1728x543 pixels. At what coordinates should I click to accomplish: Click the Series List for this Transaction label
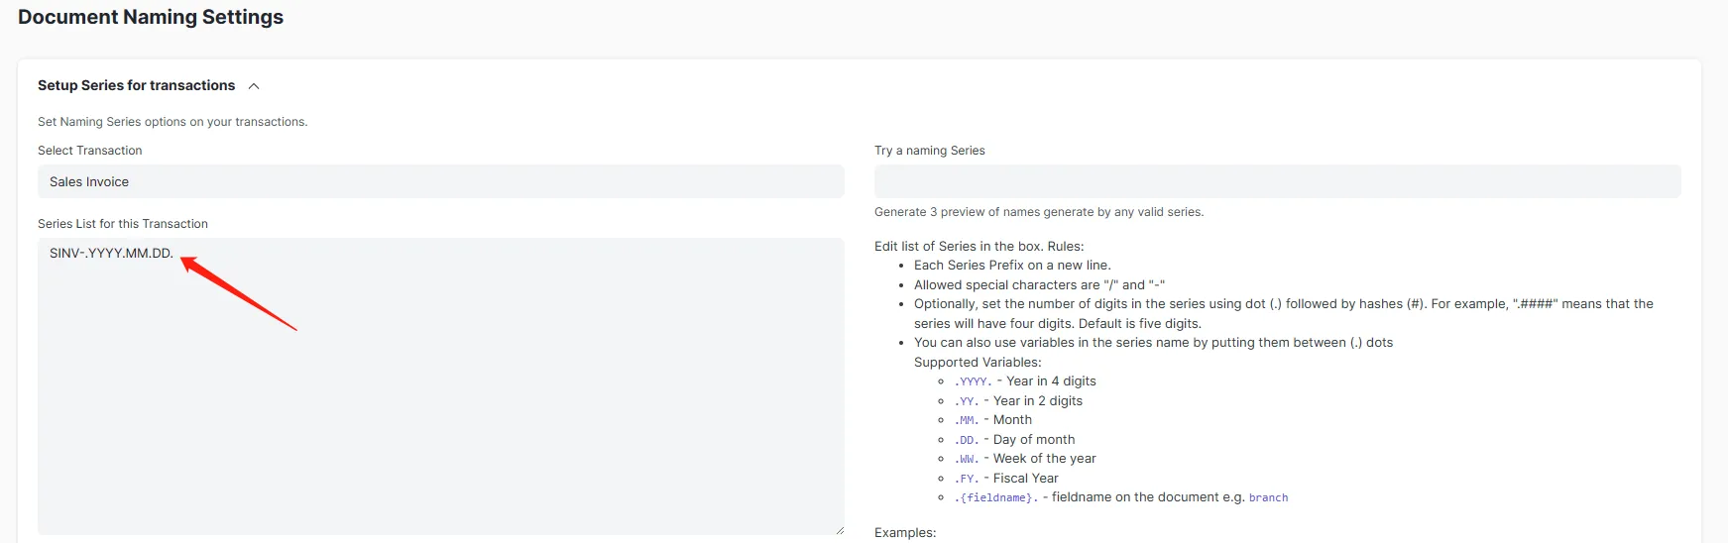123,224
